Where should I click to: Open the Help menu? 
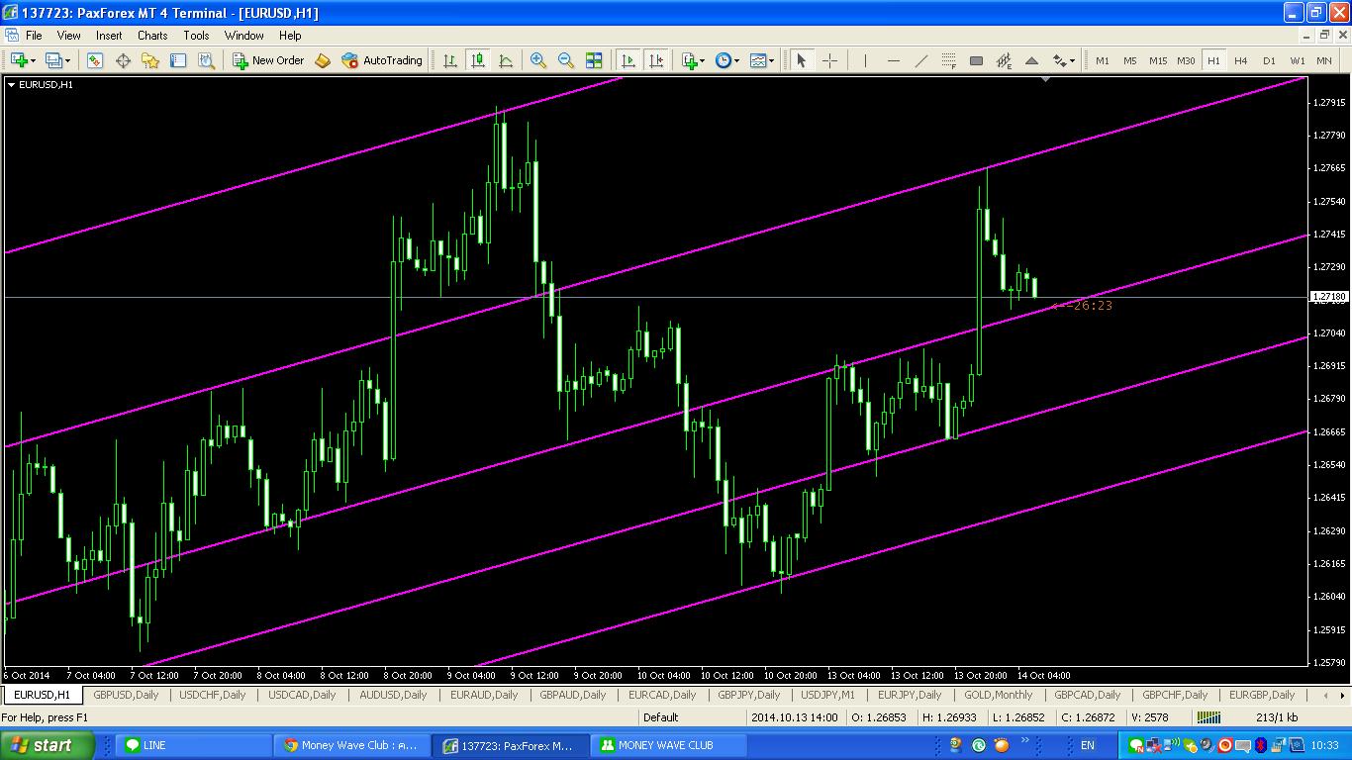290,35
